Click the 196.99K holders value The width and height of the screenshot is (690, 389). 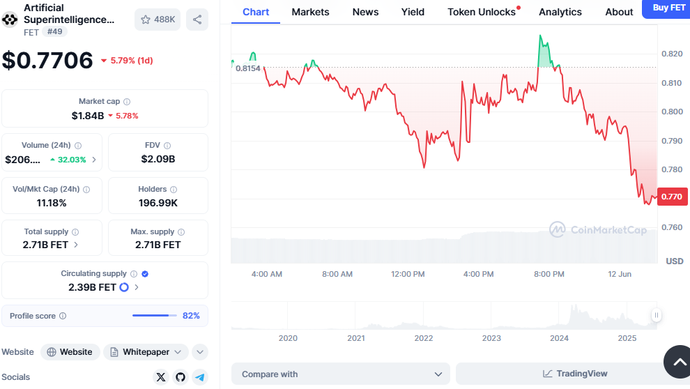coord(158,203)
